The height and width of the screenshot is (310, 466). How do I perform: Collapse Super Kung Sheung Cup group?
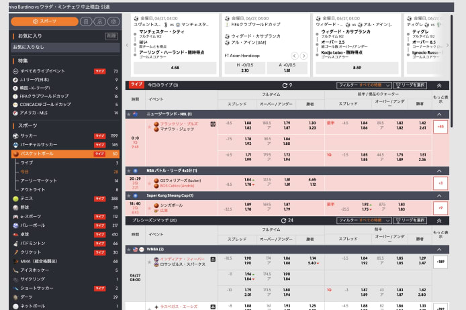pyautogui.click(x=439, y=196)
